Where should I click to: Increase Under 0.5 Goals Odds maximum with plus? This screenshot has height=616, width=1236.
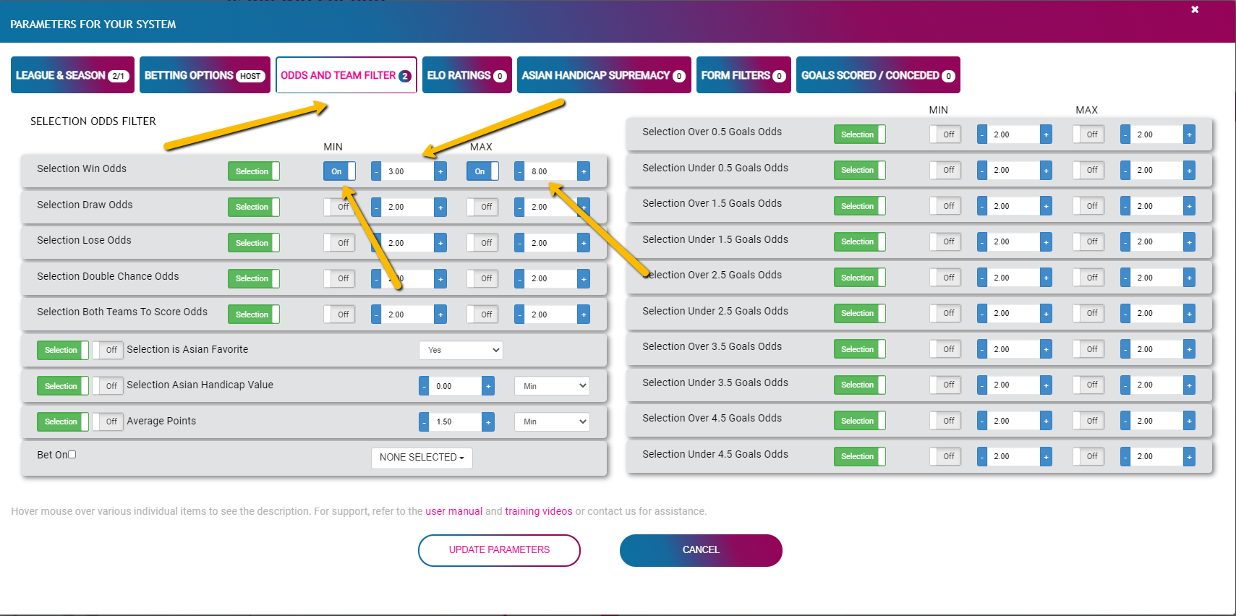tap(1189, 170)
